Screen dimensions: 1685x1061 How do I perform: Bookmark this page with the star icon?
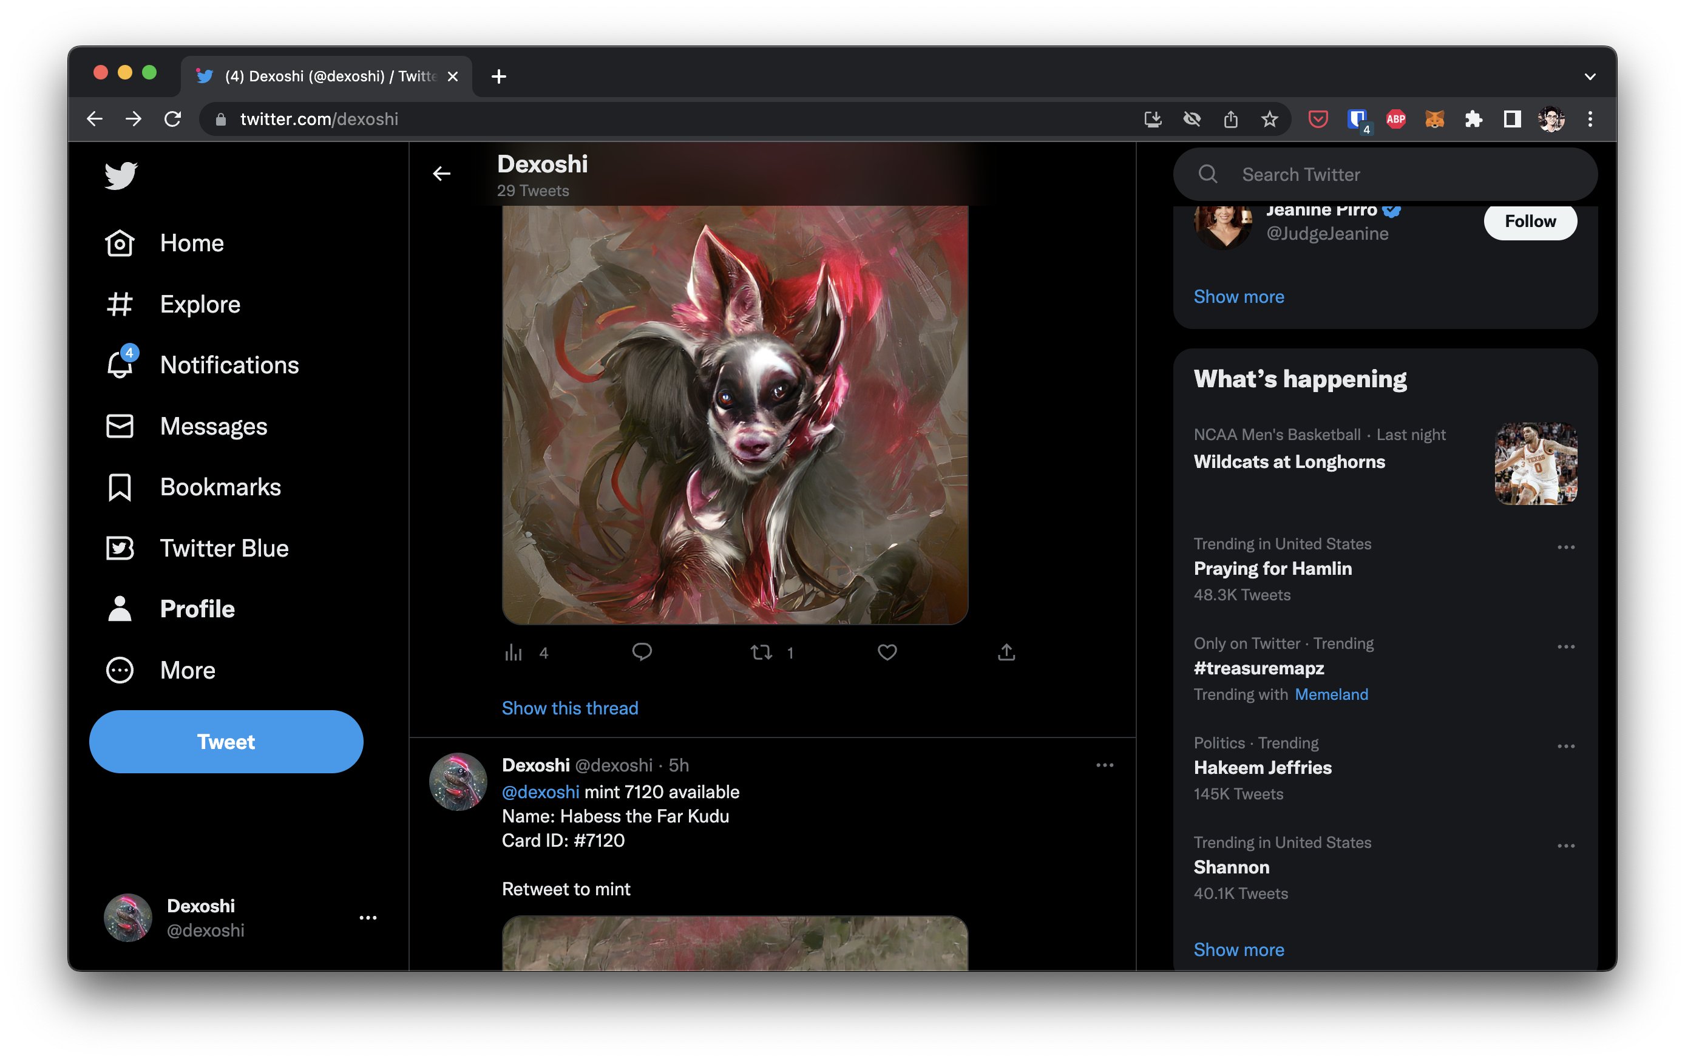tap(1269, 119)
